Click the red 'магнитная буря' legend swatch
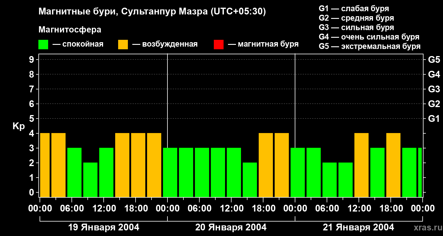 tap(219, 45)
